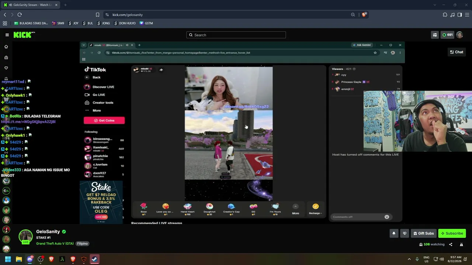This screenshot has width=472, height=265.
Task: Open site settings icon beside the URL
Action: (107, 15)
